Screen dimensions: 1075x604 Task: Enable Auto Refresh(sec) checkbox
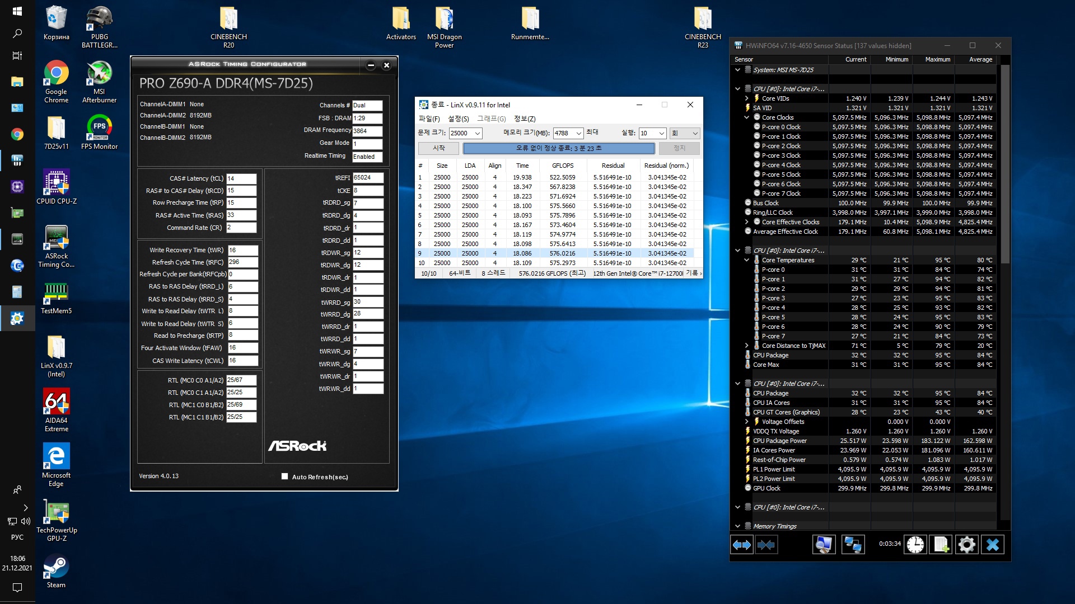[284, 476]
